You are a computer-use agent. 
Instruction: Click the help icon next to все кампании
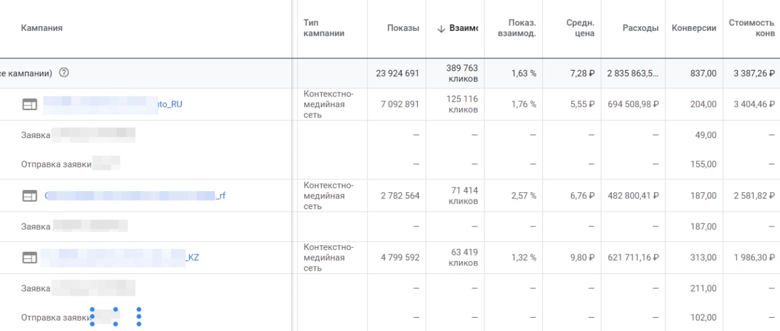[64, 73]
